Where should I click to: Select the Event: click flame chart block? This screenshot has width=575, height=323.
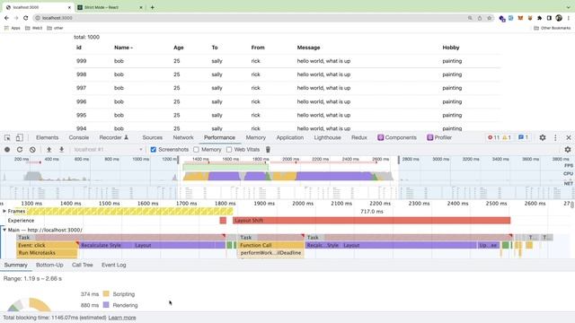coord(48,245)
